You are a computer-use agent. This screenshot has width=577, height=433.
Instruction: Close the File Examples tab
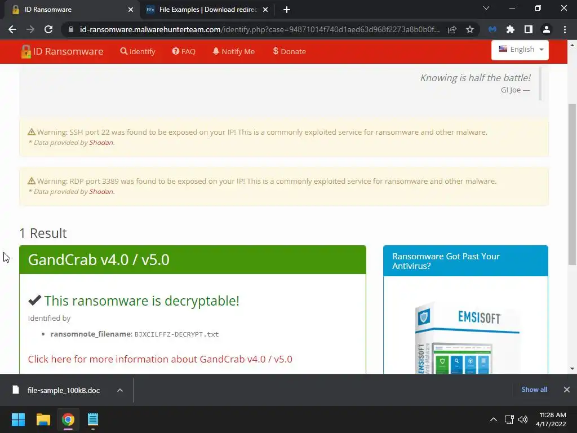[x=265, y=10]
